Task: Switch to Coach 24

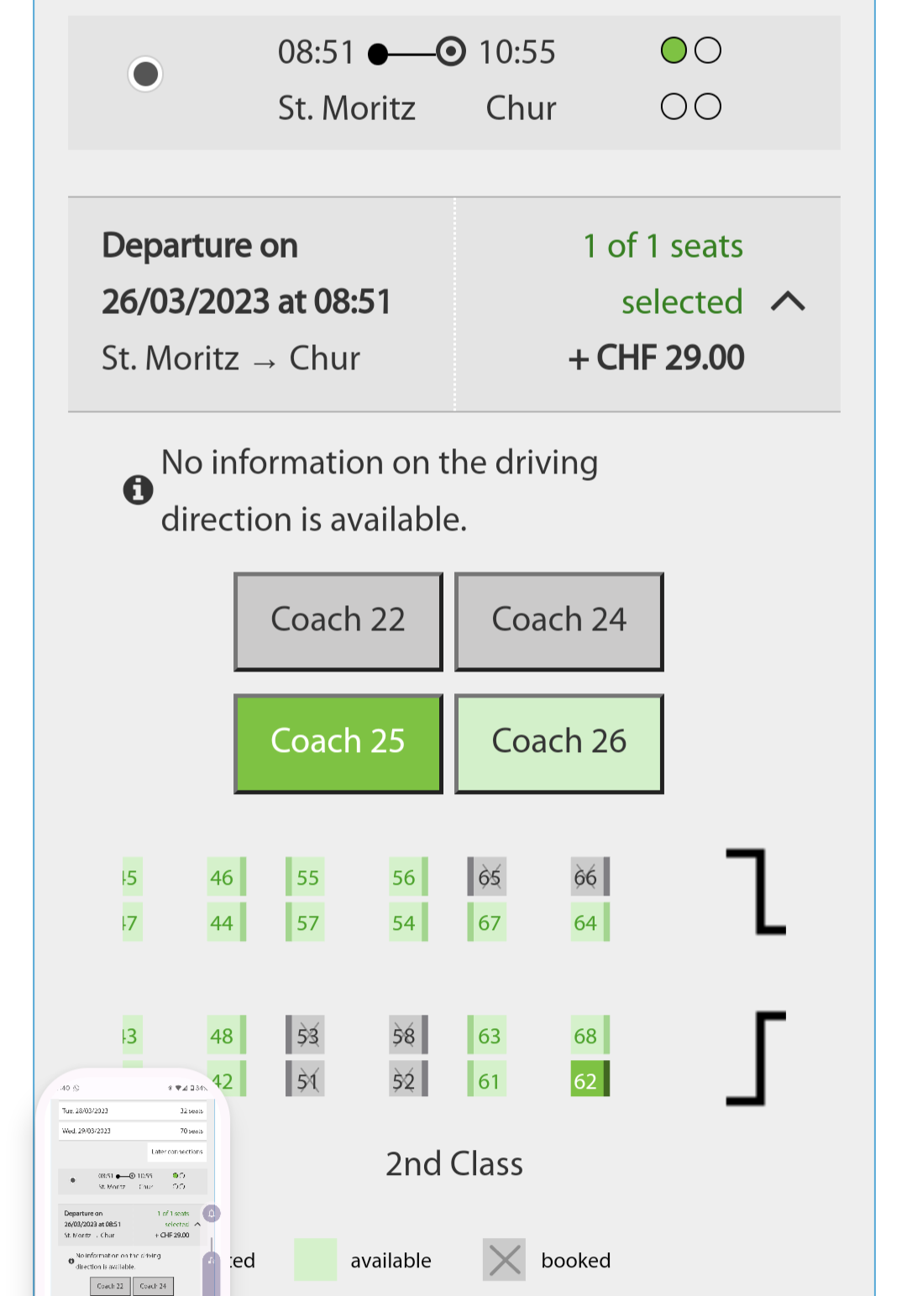Action: tap(558, 621)
